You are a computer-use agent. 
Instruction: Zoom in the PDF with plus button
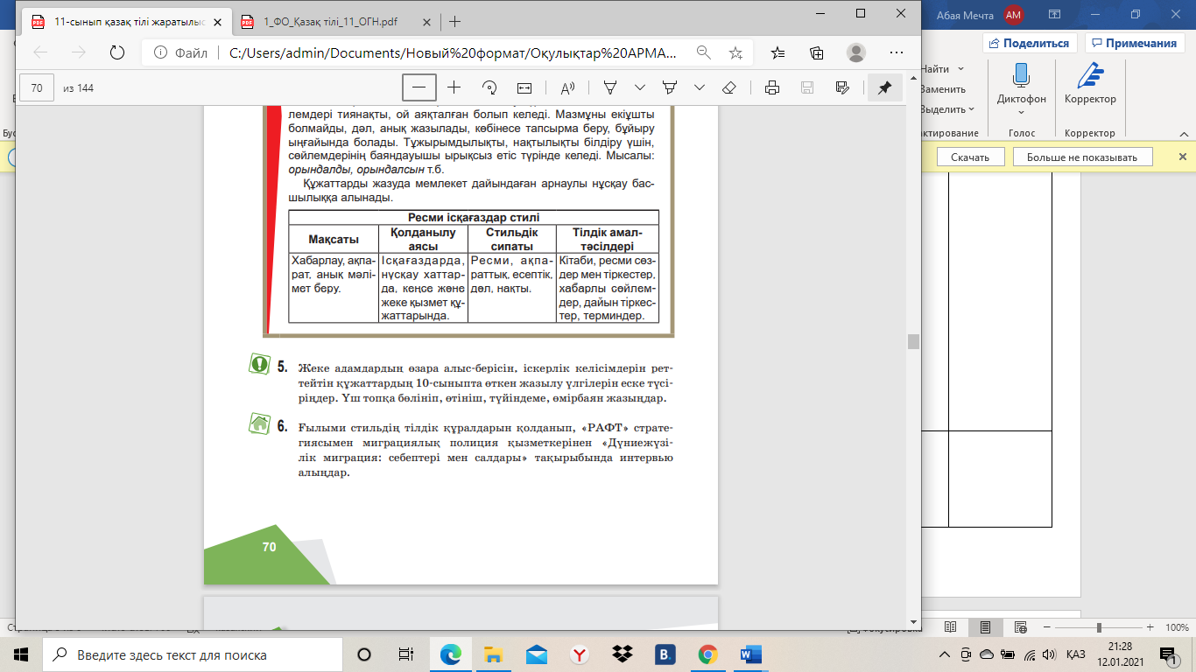[x=454, y=87]
